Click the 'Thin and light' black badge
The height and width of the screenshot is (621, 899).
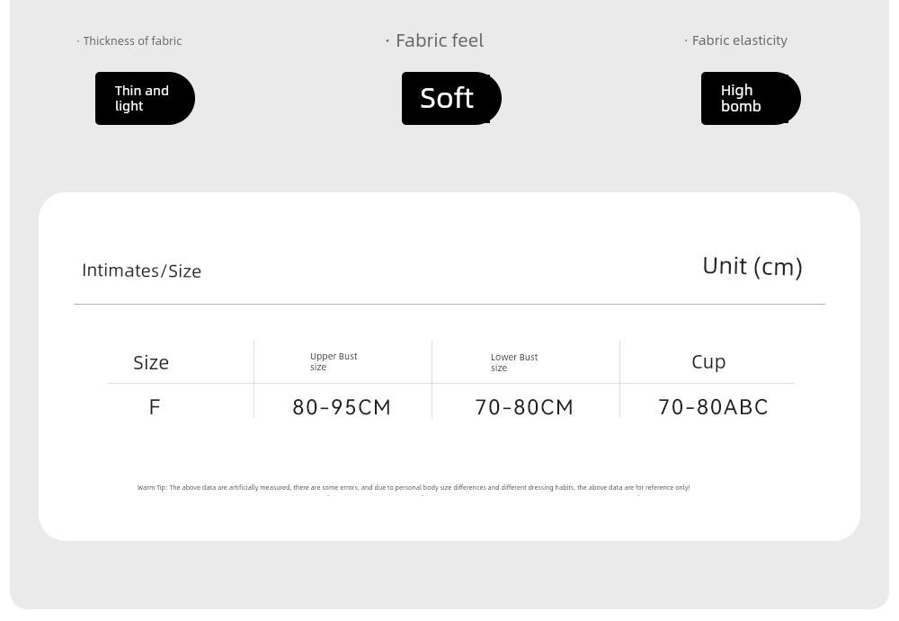[x=145, y=98]
